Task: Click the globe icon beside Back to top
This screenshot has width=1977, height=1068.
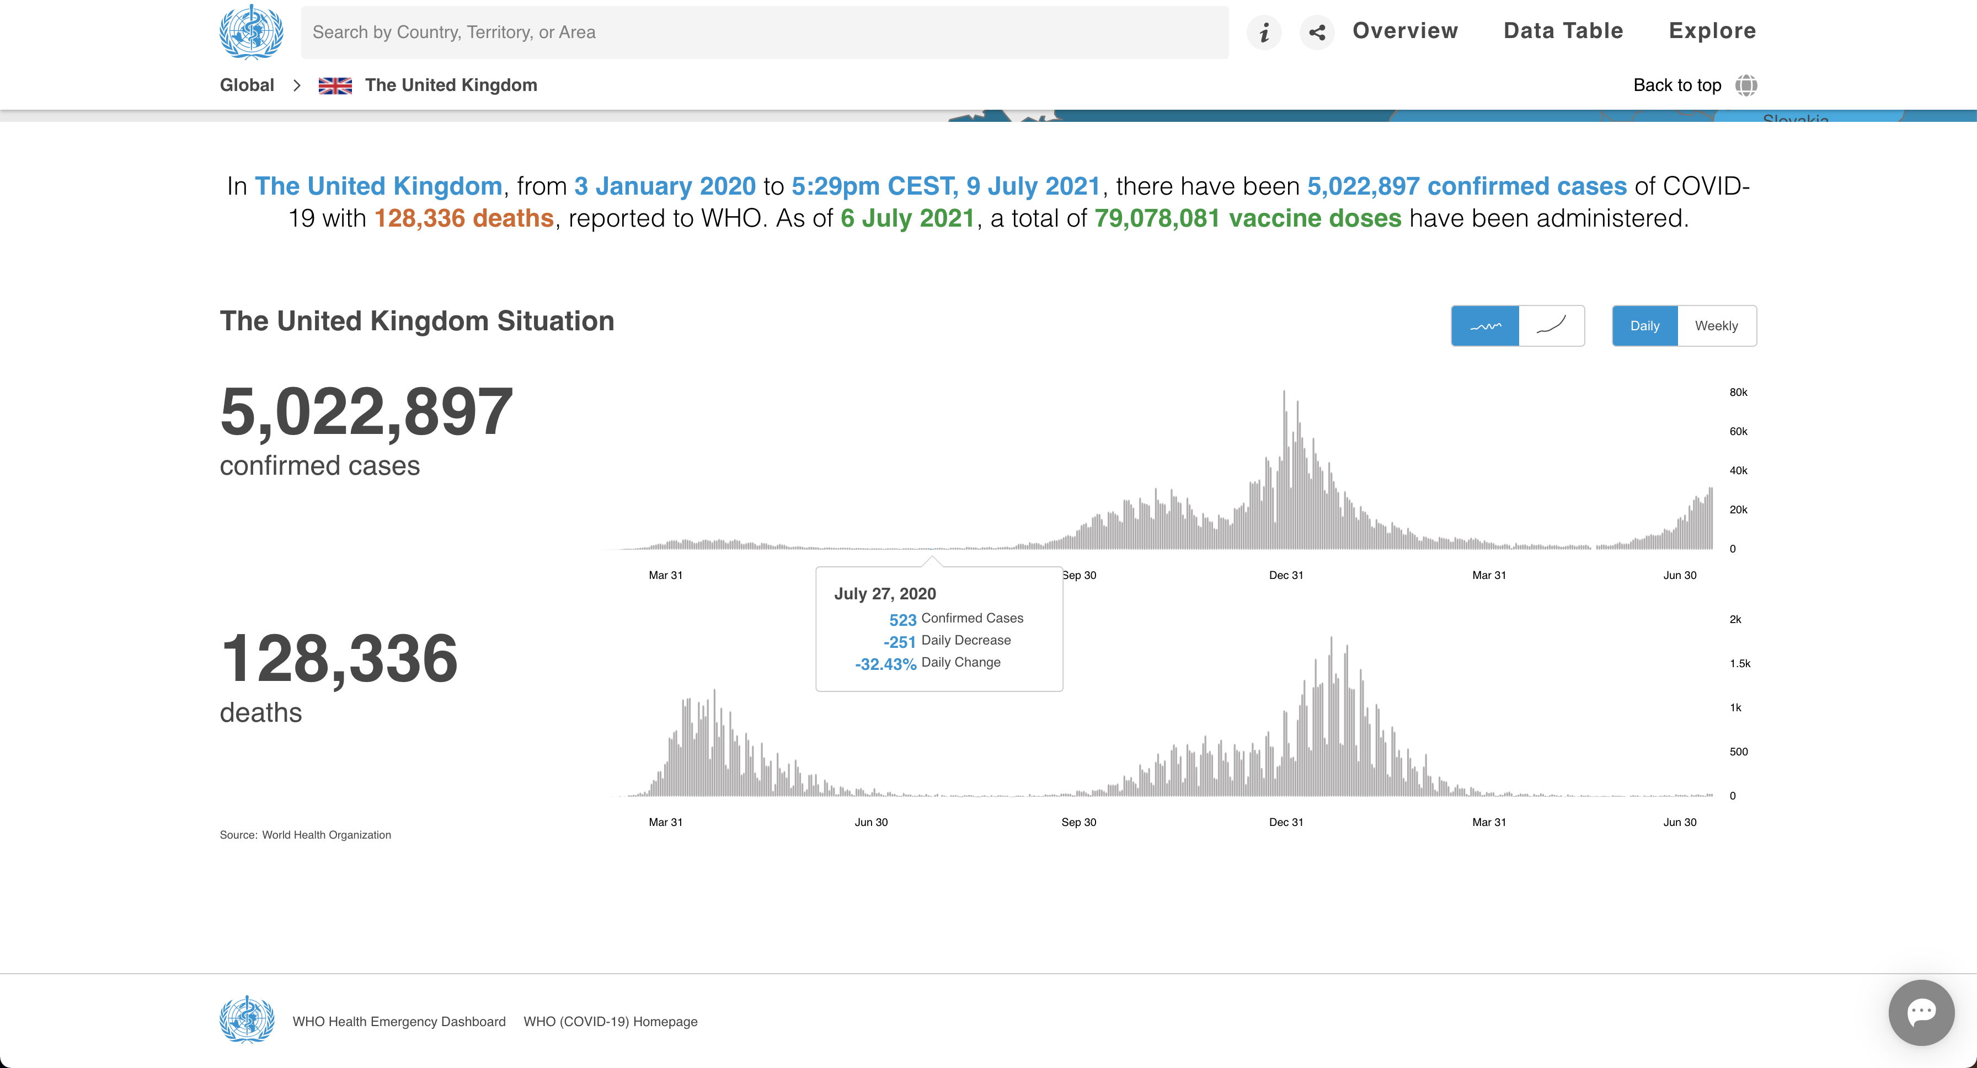Action: click(x=1746, y=85)
